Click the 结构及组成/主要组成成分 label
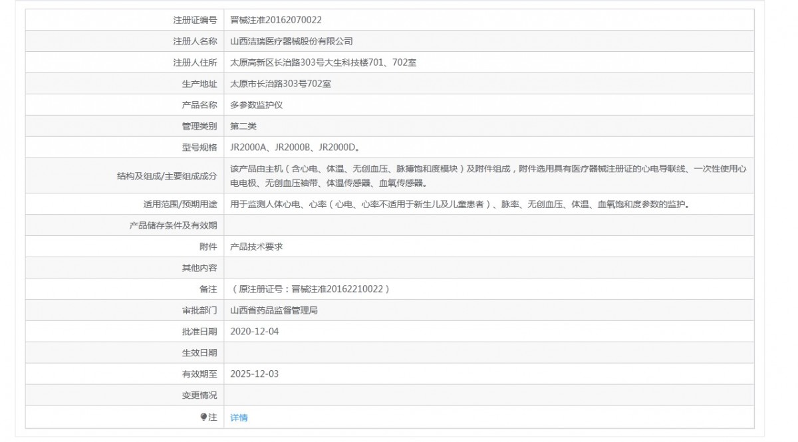This screenshot has width=798, height=442. (x=167, y=176)
